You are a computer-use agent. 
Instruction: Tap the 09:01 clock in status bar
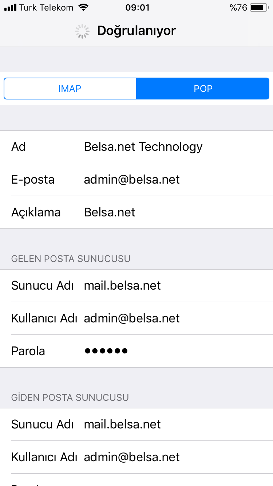coord(137,8)
